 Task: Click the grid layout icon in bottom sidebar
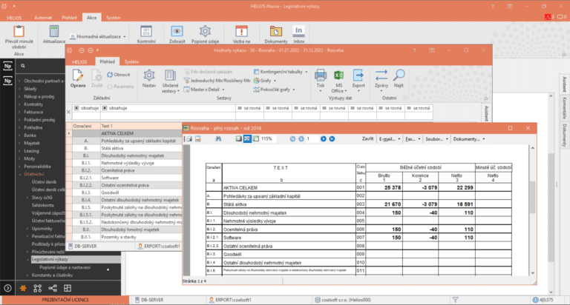[68, 288]
